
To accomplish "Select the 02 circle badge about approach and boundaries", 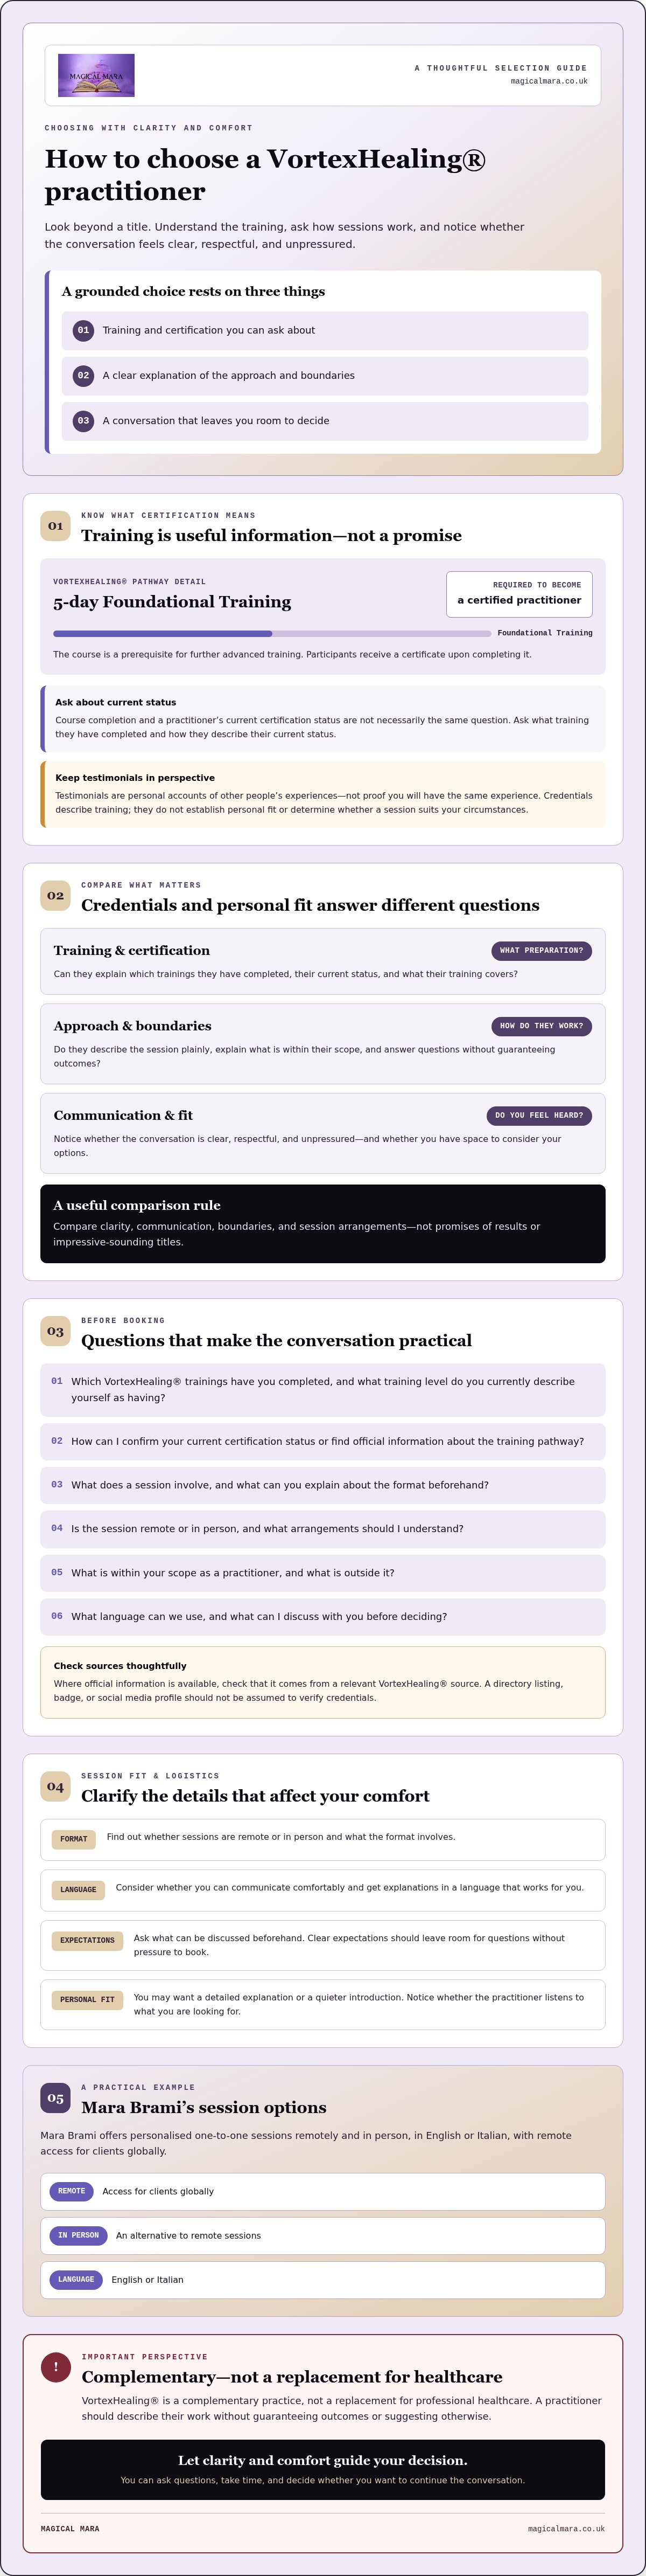I will (x=83, y=375).
